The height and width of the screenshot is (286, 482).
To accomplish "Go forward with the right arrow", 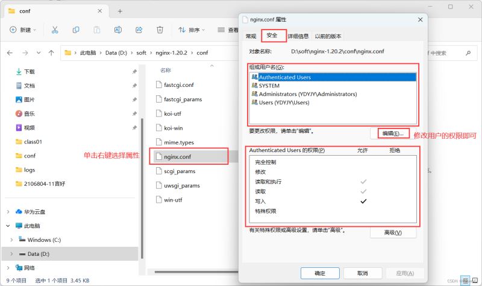I will (x=25, y=53).
